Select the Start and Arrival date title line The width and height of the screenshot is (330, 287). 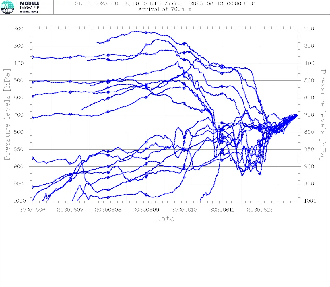(x=165, y=4)
